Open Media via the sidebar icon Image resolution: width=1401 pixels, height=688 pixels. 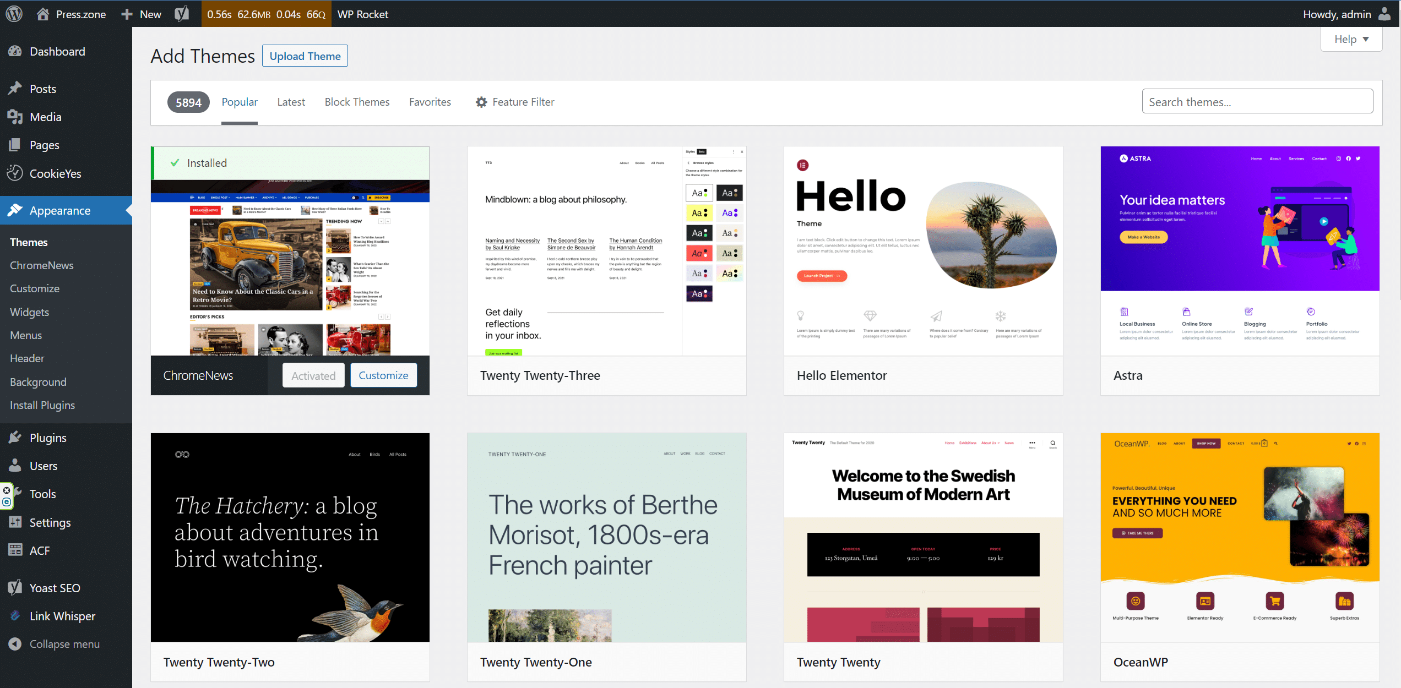pos(15,117)
